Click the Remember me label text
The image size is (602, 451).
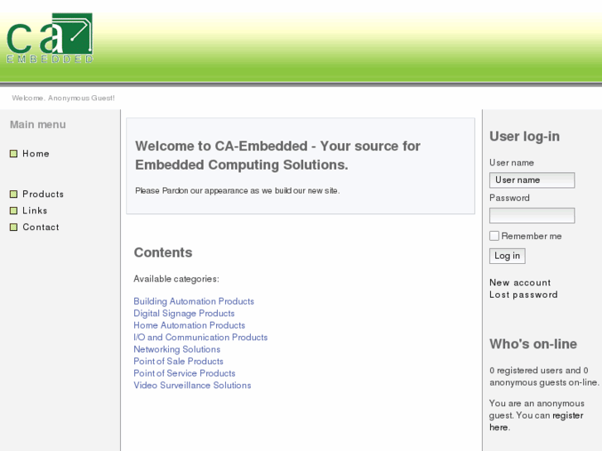click(x=532, y=236)
